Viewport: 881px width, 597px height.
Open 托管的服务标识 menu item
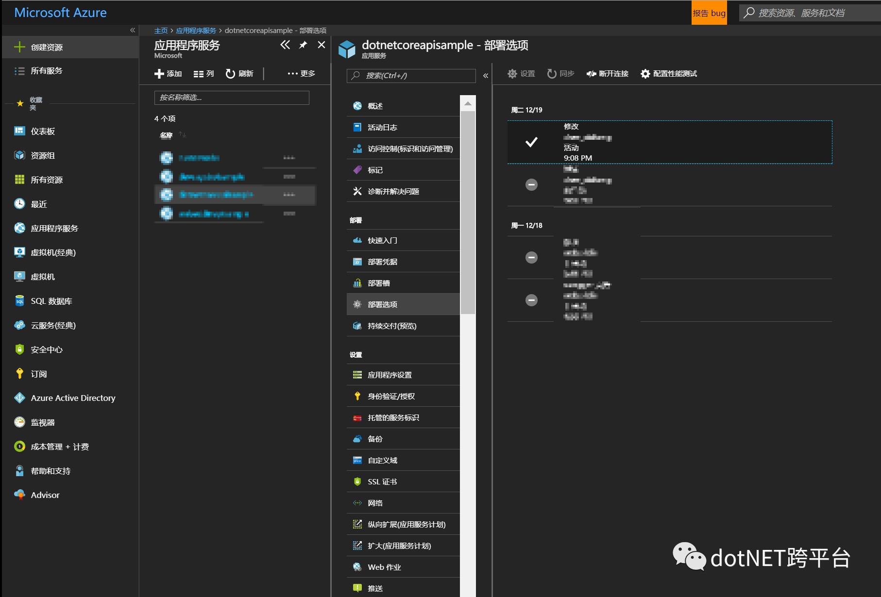(403, 417)
